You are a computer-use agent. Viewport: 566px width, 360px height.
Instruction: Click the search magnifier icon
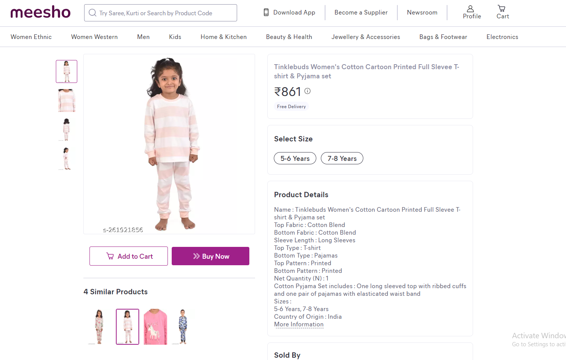(93, 13)
